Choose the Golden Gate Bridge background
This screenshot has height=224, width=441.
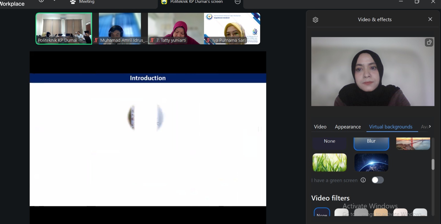(413, 143)
